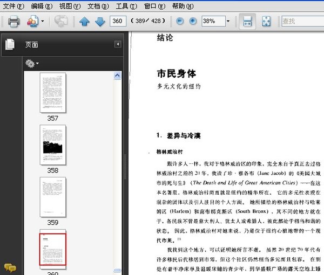The width and height of the screenshot is (324, 275).
Task: Go to previous page with up arrow
Action: click(84, 22)
